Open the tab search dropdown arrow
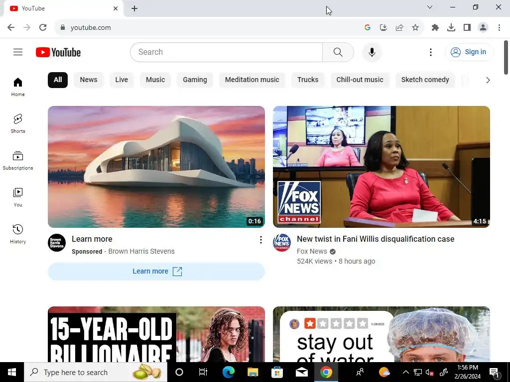 tap(430, 7)
